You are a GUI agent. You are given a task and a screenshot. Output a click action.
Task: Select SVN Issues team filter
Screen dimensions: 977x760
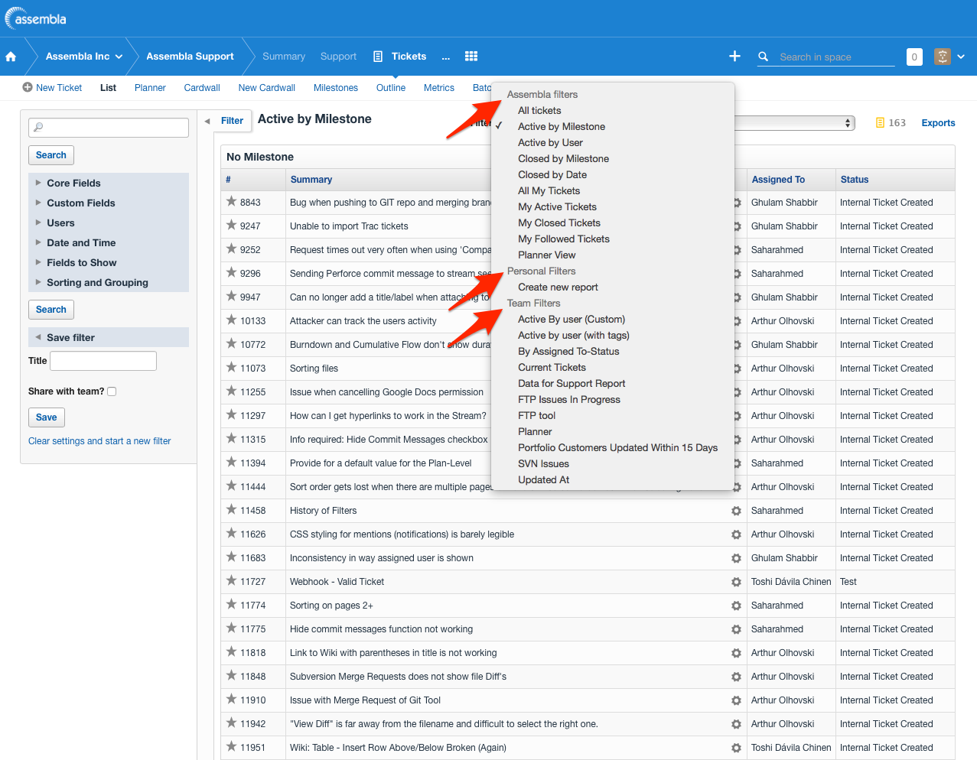(543, 463)
